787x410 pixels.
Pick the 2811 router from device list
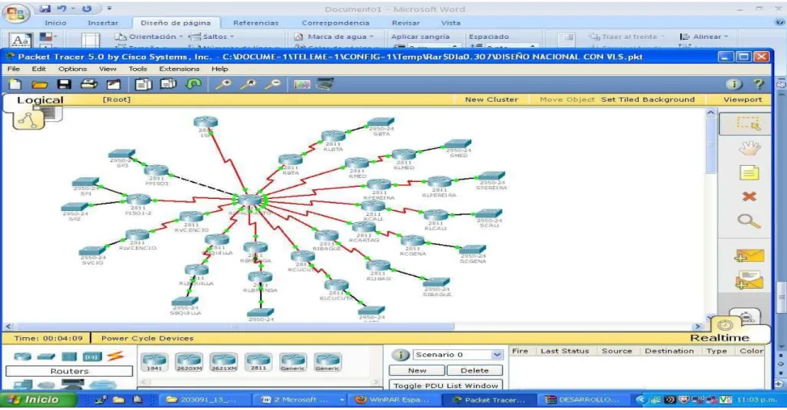pyautogui.click(x=258, y=361)
